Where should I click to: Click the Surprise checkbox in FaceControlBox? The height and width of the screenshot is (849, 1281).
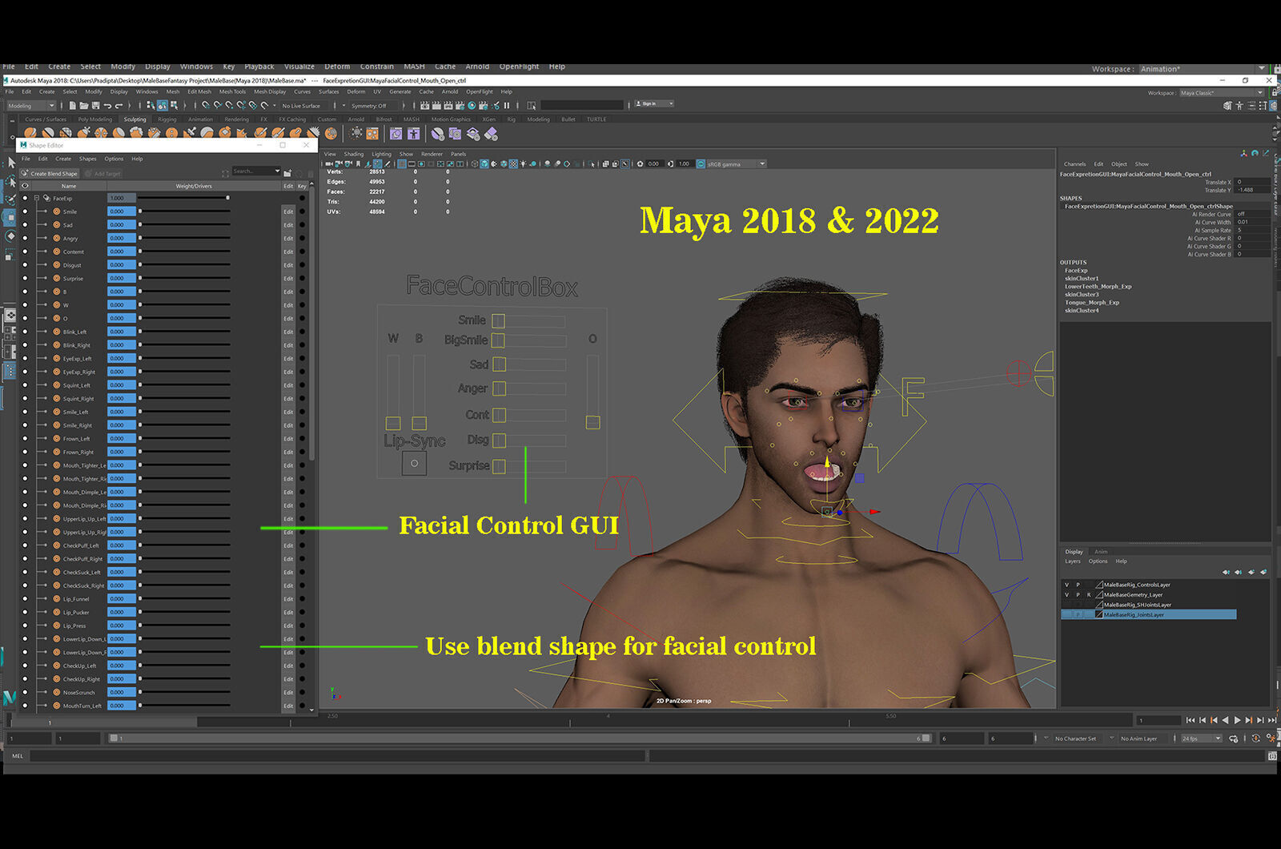point(499,466)
